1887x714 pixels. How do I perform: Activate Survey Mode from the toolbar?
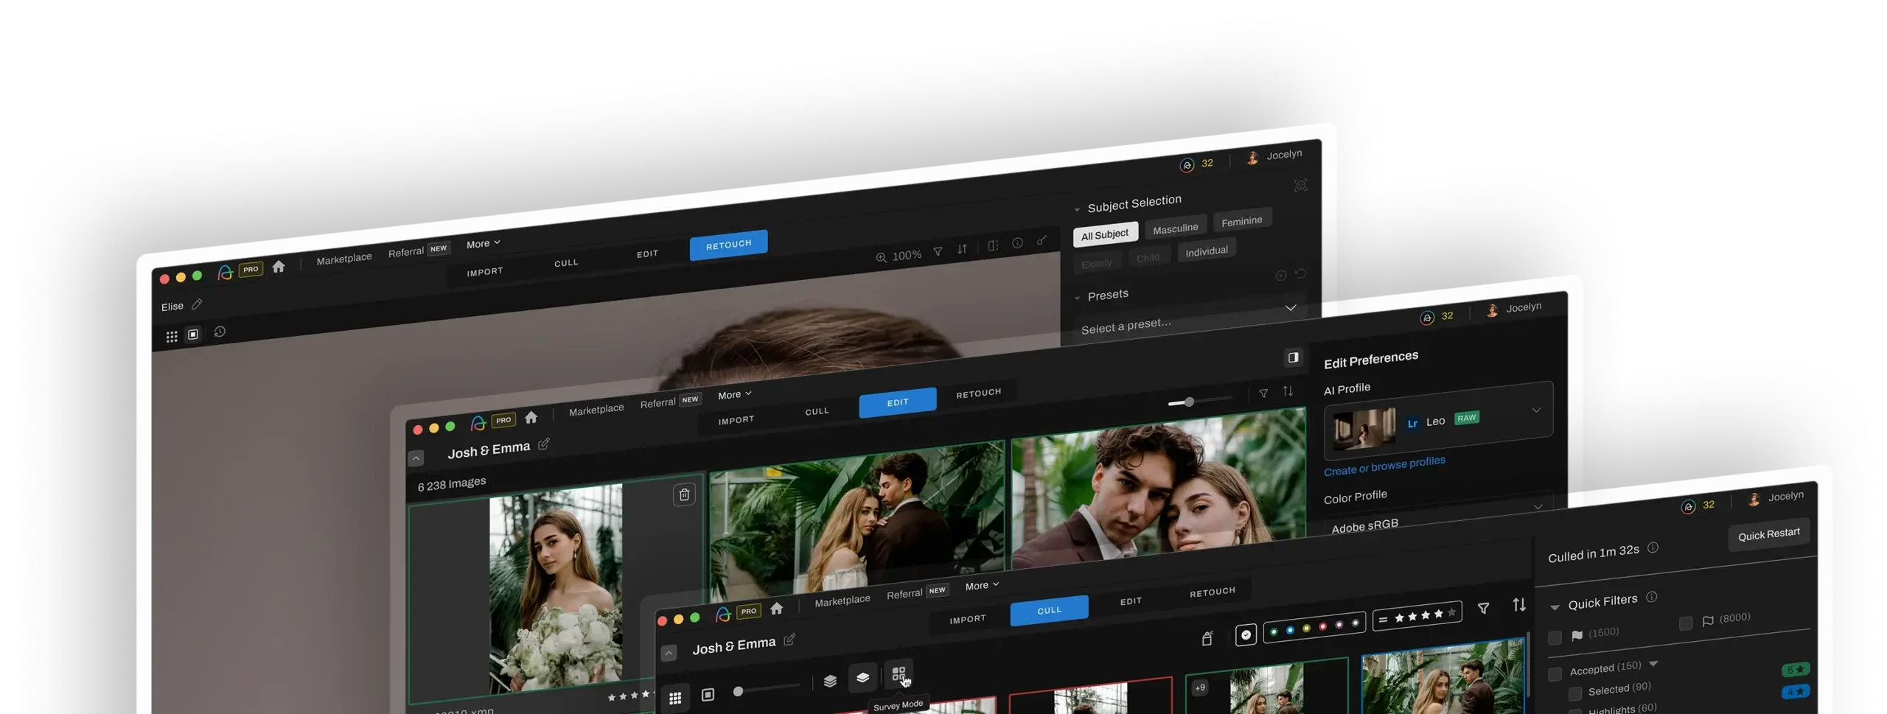click(x=899, y=673)
